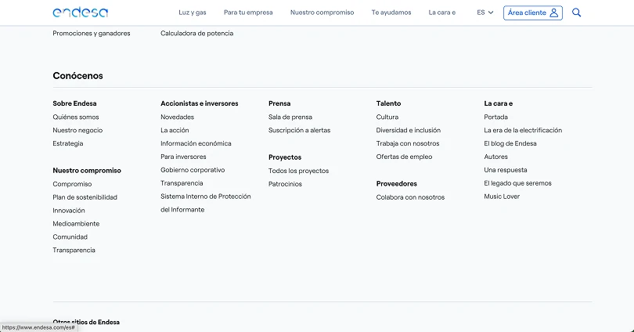Open Todos los proyectos link
The width and height of the screenshot is (634, 332).
tap(298, 171)
